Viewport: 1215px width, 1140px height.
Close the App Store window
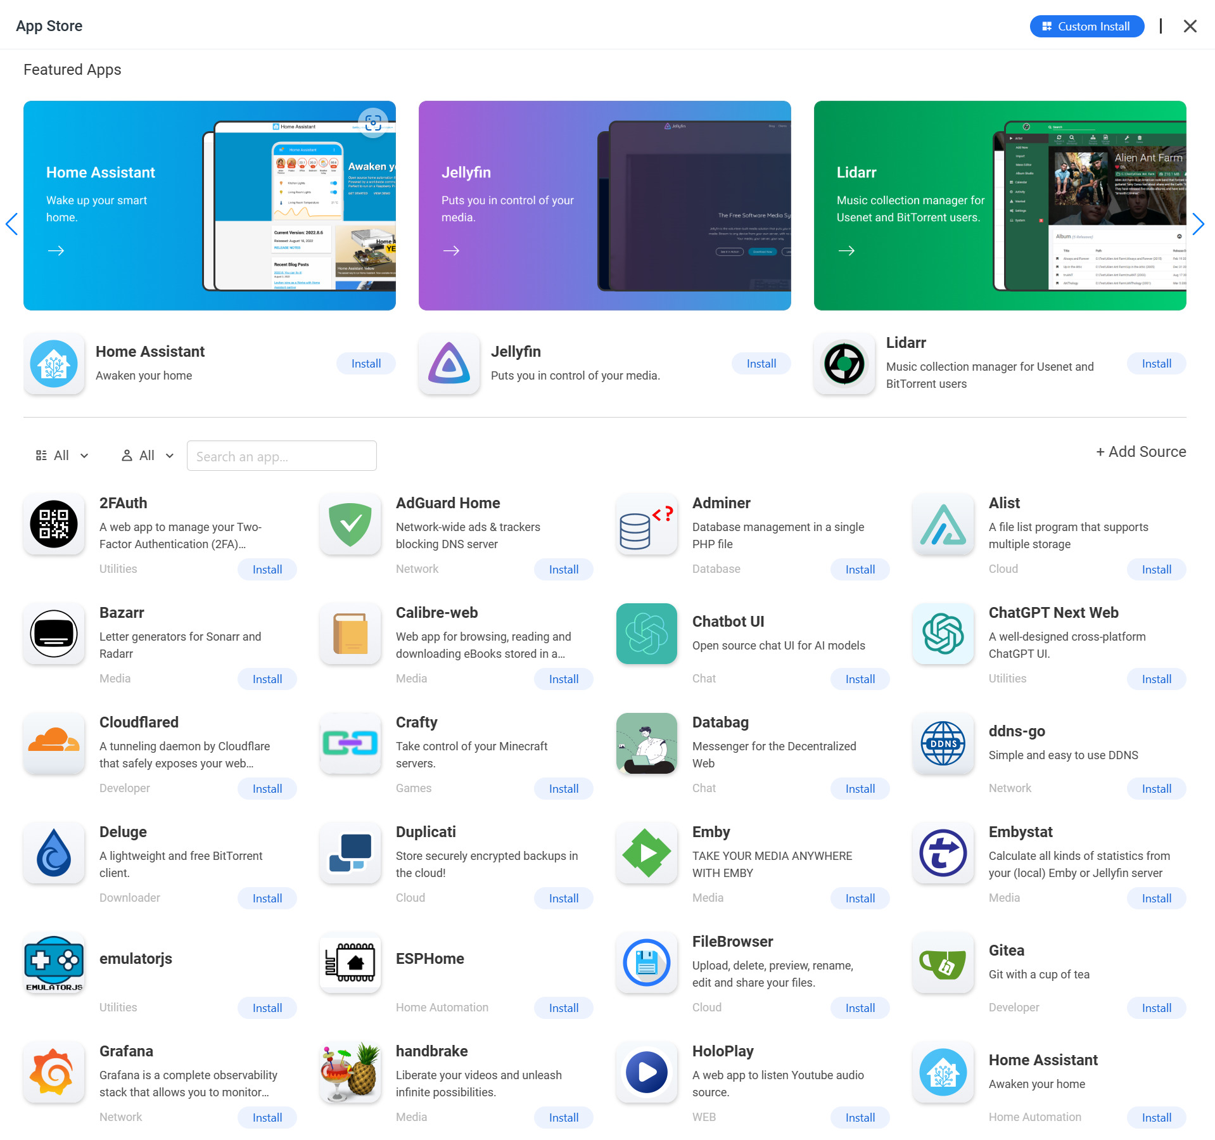(x=1190, y=26)
